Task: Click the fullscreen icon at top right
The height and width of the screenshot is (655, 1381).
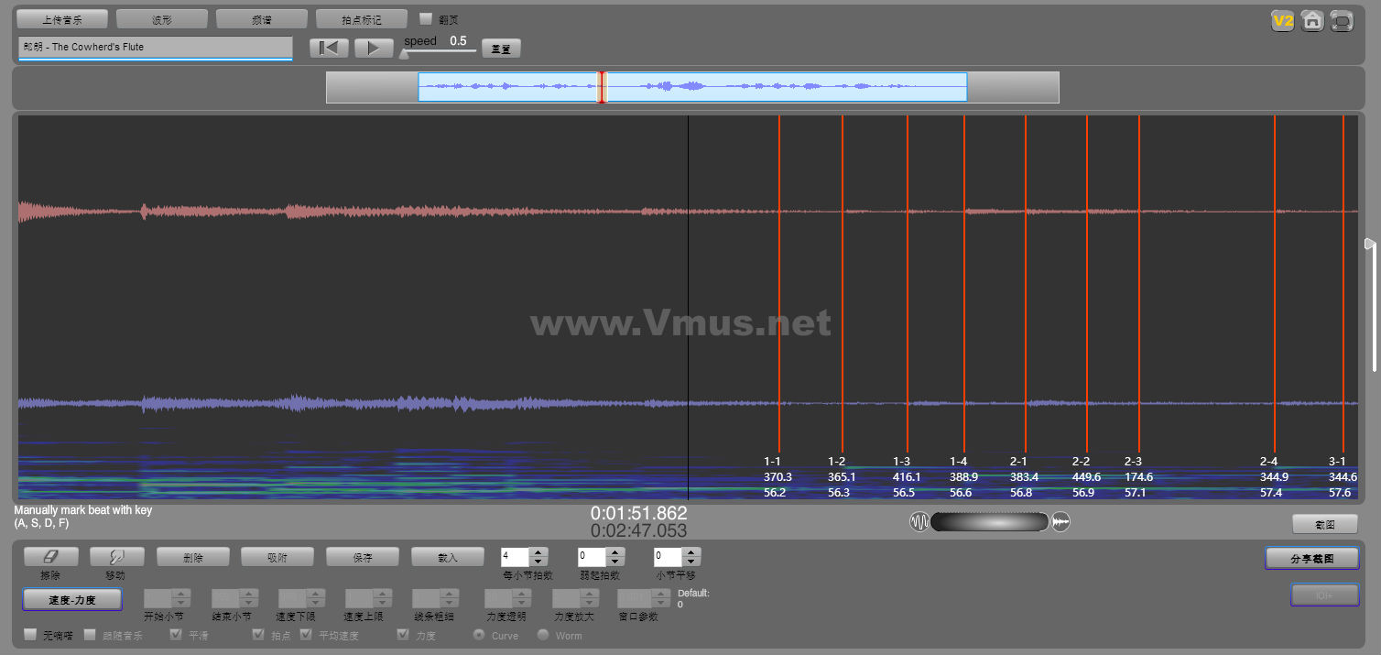Action: pyautogui.click(x=1342, y=21)
